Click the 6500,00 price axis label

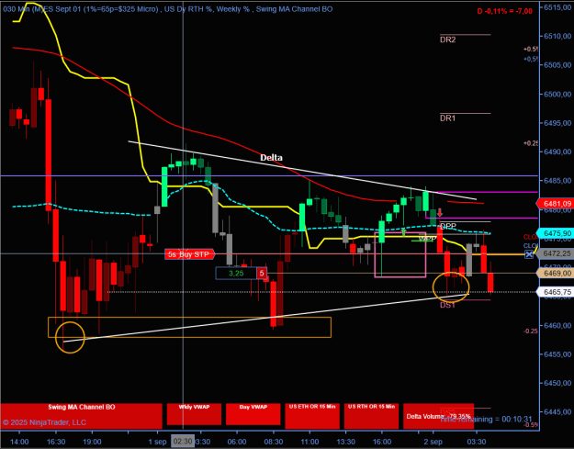(557, 94)
